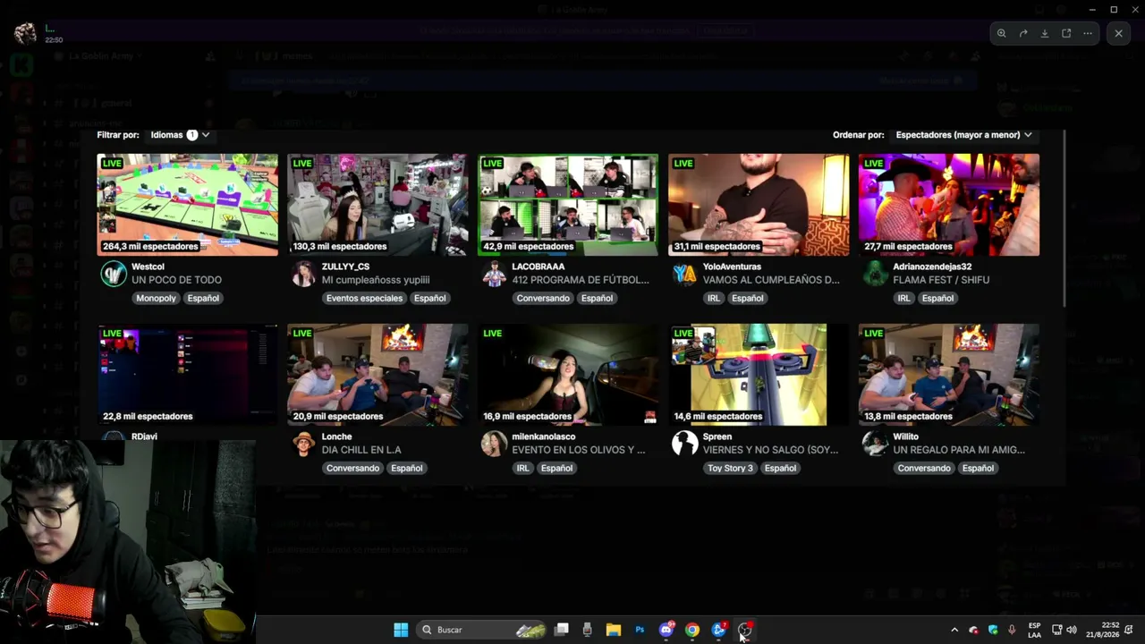Open the Lonche channel avatar
The height and width of the screenshot is (644, 1145).
(304, 444)
